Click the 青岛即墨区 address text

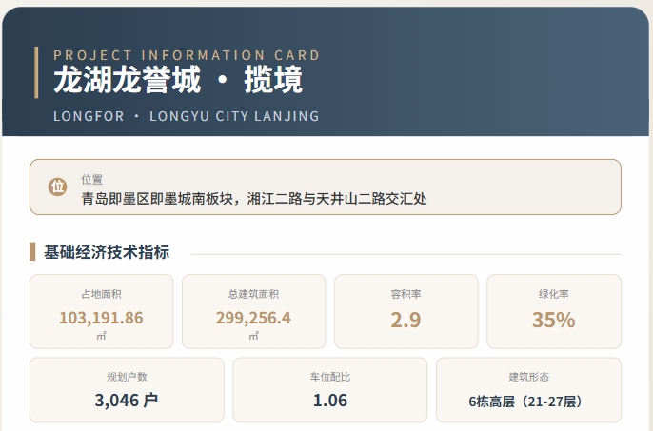point(254,199)
